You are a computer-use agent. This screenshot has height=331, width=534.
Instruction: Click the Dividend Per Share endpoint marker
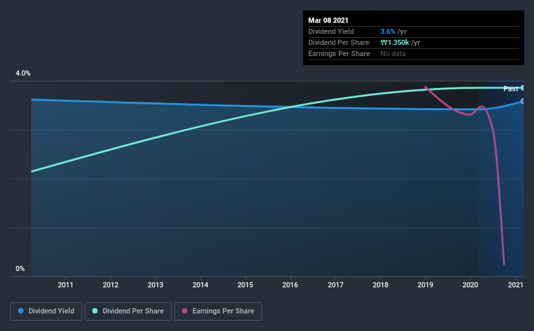tap(523, 88)
